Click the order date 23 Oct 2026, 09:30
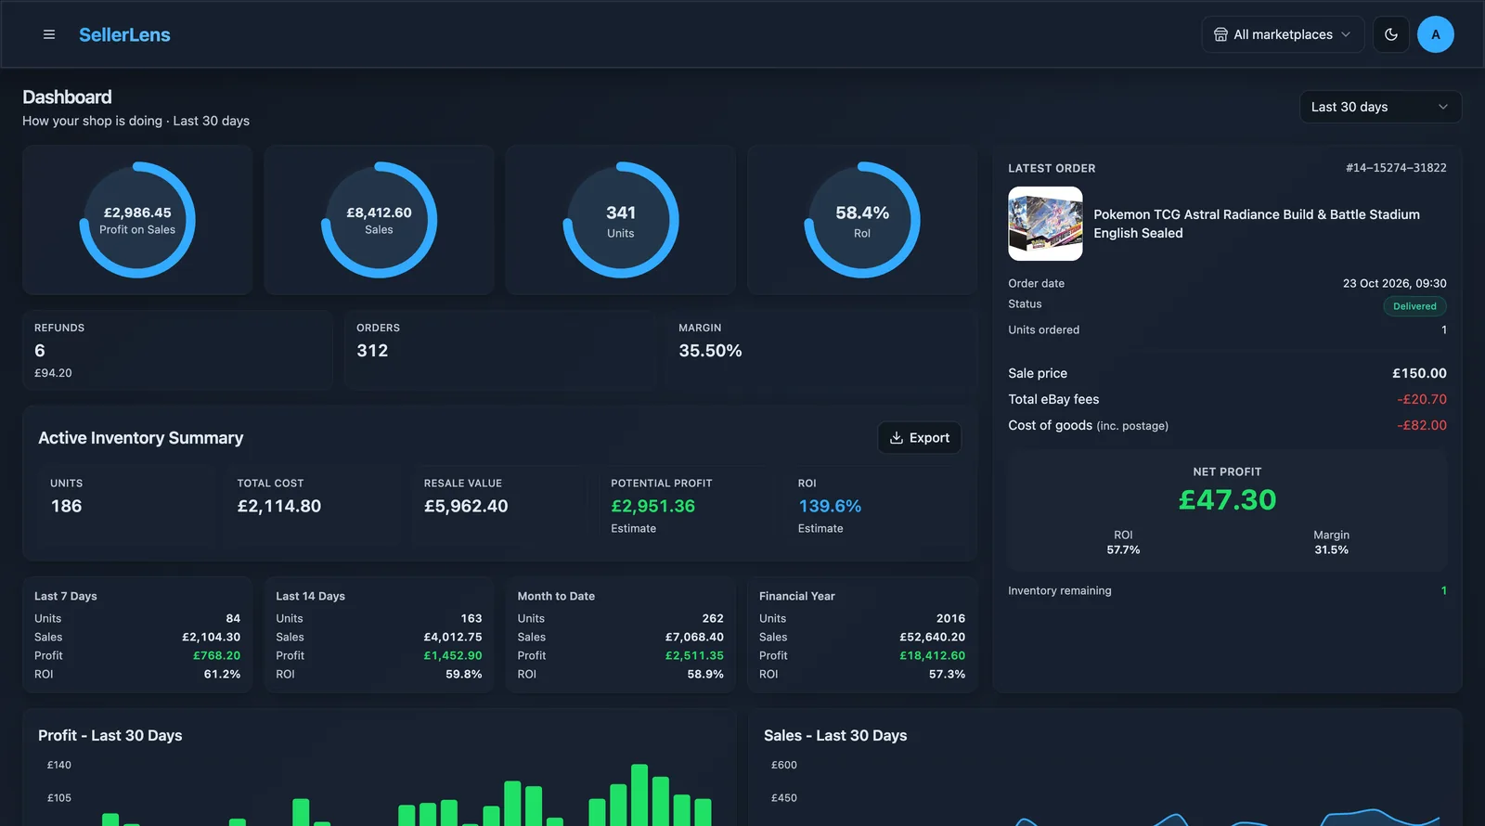 coord(1394,283)
